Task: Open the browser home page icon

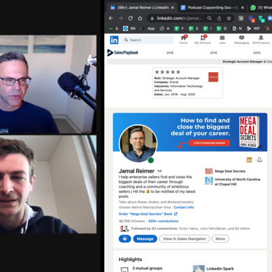Action: pos(140,18)
